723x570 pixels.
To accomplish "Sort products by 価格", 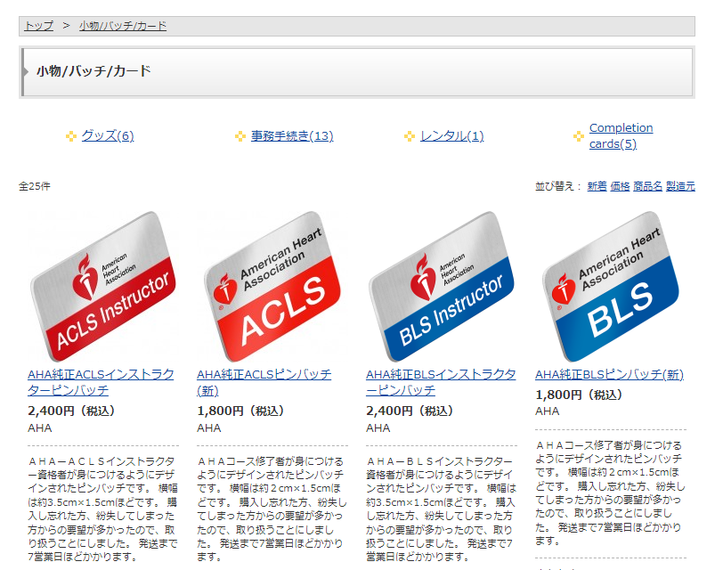I will [x=620, y=186].
